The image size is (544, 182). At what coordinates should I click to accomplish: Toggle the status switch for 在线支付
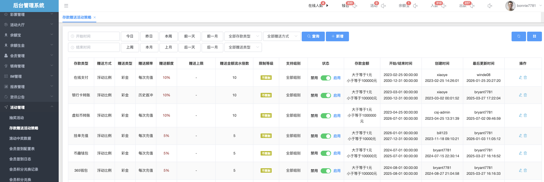click(x=326, y=78)
